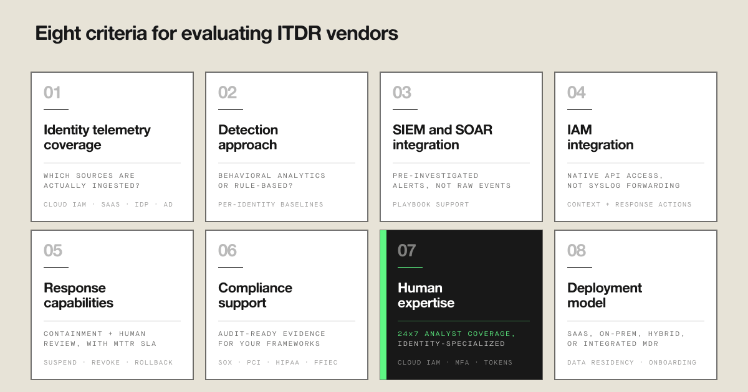Click the 'Data residency · Onboarding' line

[632, 362]
